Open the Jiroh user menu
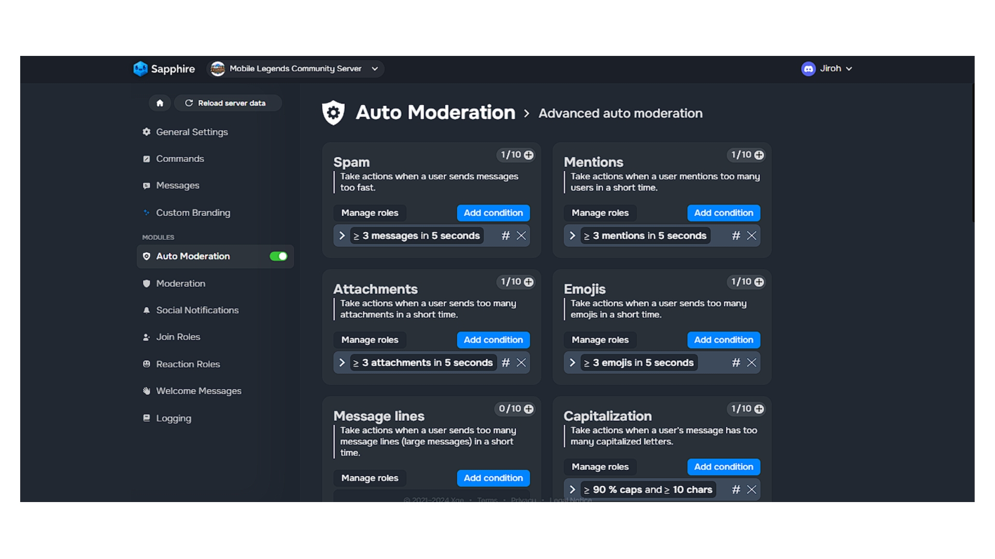The image size is (995, 559). (x=827, y=69)
